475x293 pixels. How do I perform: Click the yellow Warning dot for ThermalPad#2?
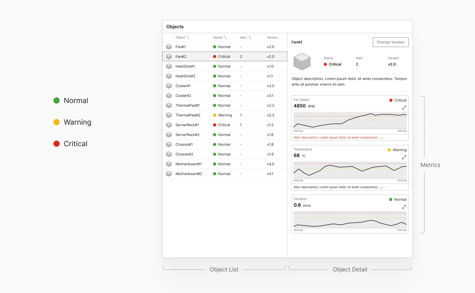(x=215, y=115)
